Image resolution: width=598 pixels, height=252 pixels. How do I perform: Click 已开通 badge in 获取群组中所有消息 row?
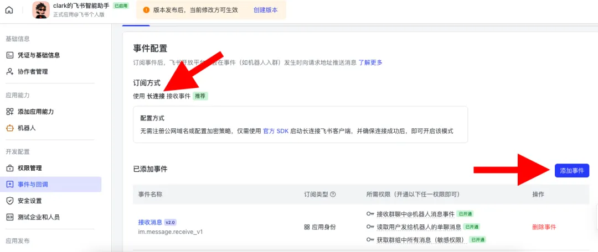tap(478, 240)
